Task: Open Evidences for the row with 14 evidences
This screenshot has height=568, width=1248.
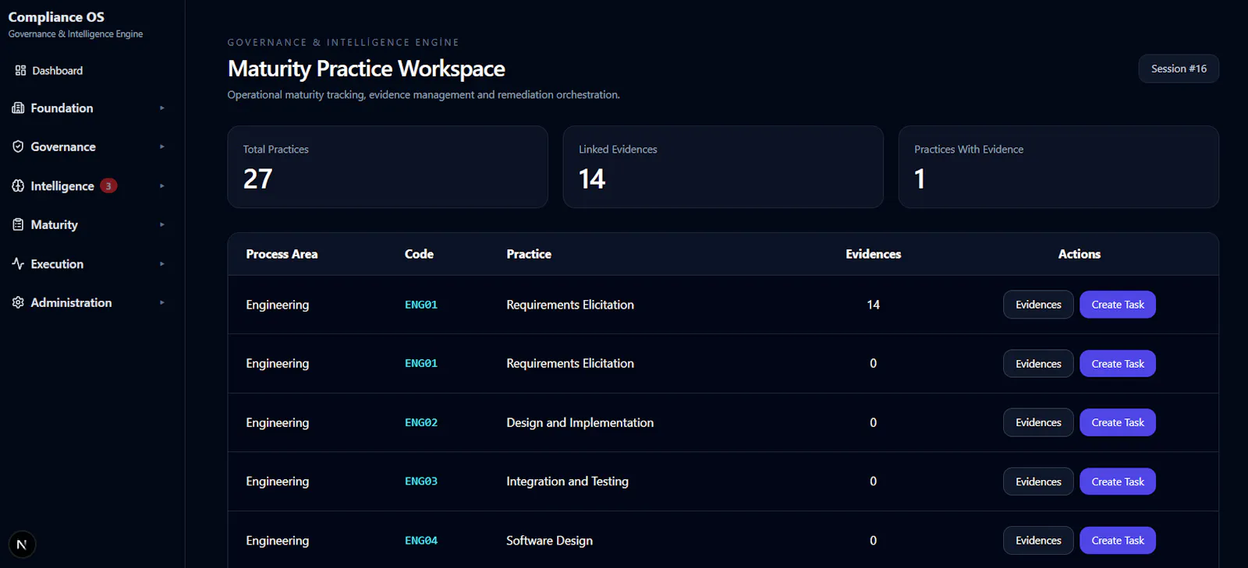Action: click(x=1038, y=305)
